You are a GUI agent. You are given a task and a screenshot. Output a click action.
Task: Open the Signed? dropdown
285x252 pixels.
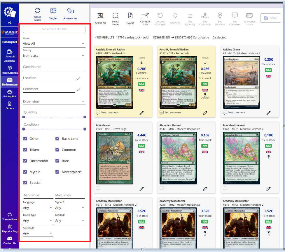(x=70, y=208)
